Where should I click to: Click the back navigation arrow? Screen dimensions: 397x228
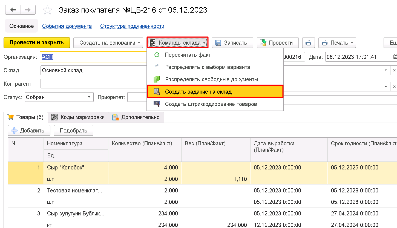[x=13, y=10]
